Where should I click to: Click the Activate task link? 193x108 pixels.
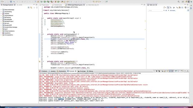(x=173, y=10)
